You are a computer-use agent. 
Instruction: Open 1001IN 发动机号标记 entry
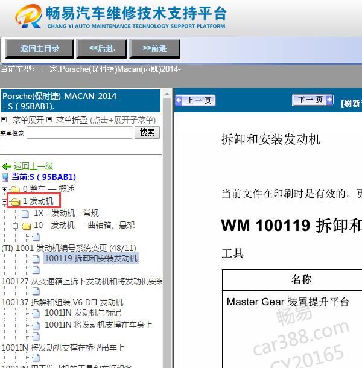(x=83, y=312)
